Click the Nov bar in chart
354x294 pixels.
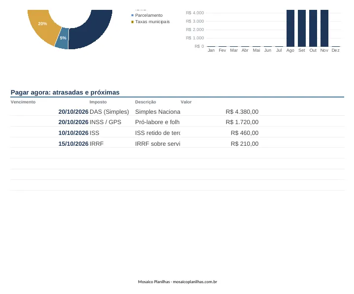pos(324,28)
